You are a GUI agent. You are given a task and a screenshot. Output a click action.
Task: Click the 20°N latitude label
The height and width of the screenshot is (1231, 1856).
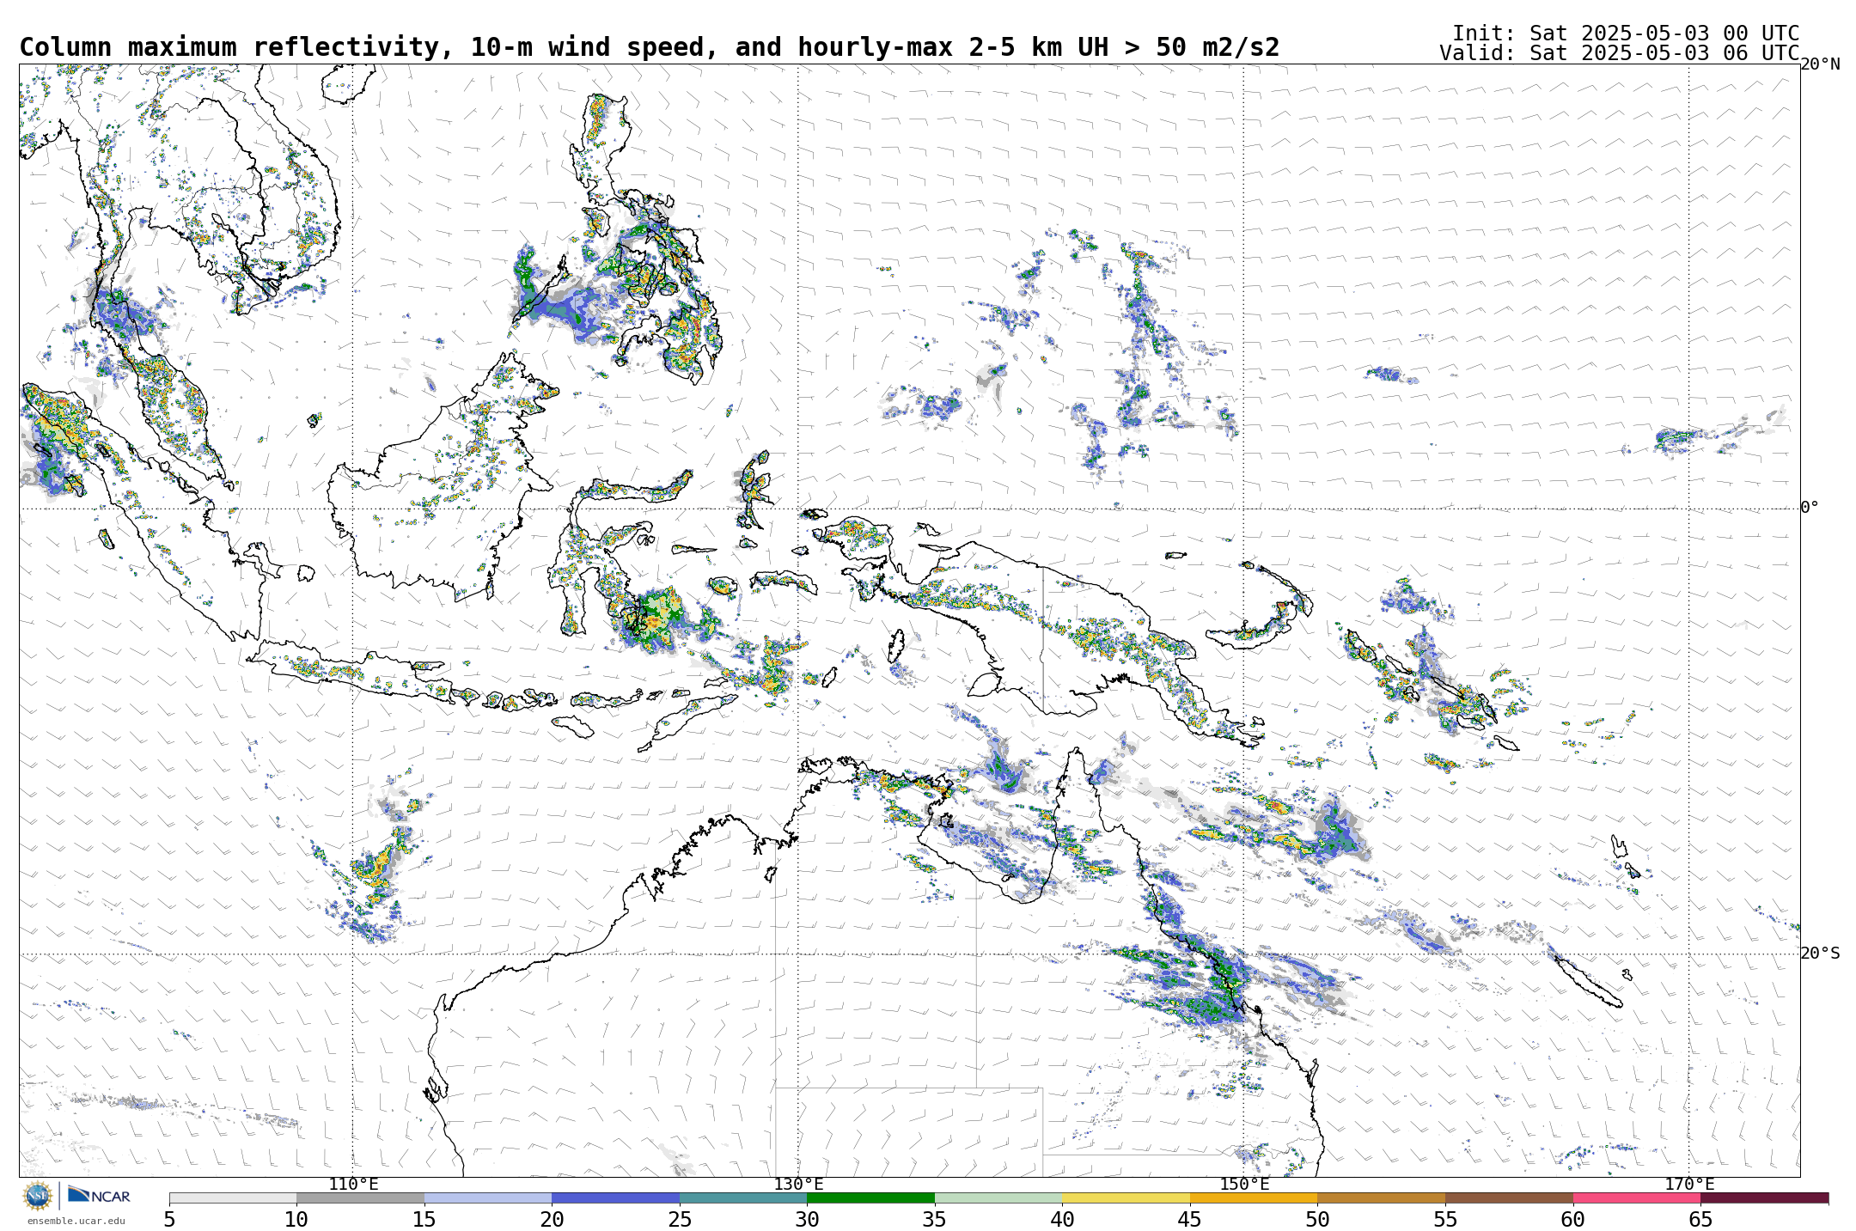[1821, 64]
